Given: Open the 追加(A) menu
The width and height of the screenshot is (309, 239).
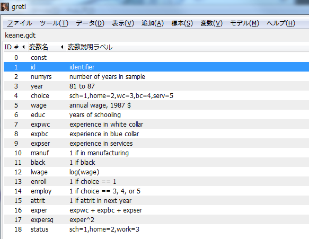Looking at the screenshot, I should 153,23.
